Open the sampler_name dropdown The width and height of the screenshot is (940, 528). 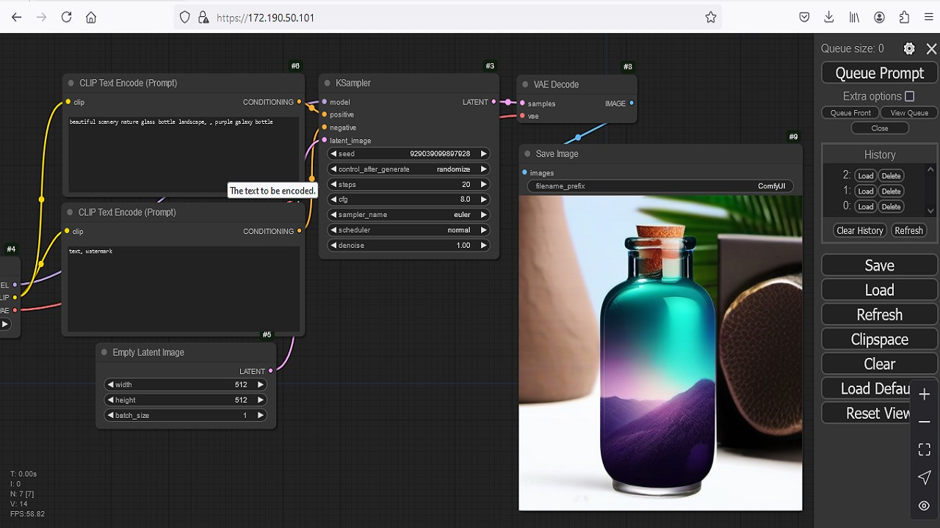point(408,215)
